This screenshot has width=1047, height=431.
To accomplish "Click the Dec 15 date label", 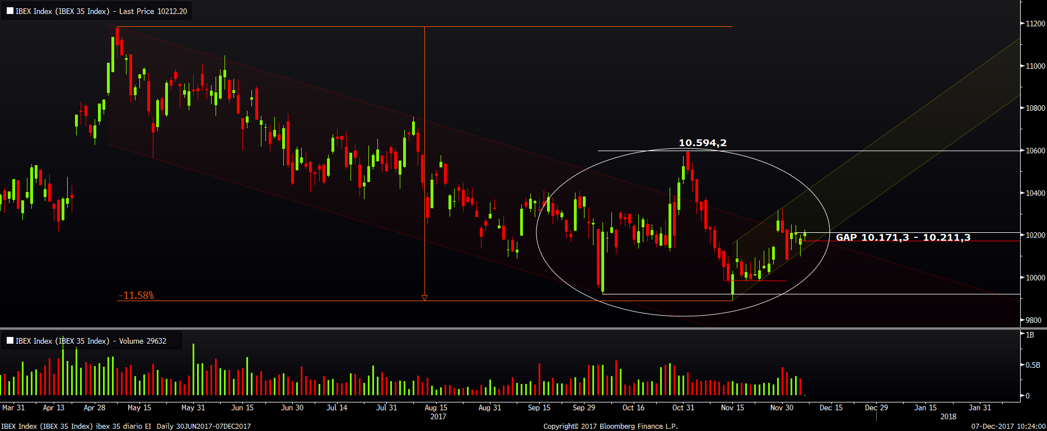I will 831,407.
